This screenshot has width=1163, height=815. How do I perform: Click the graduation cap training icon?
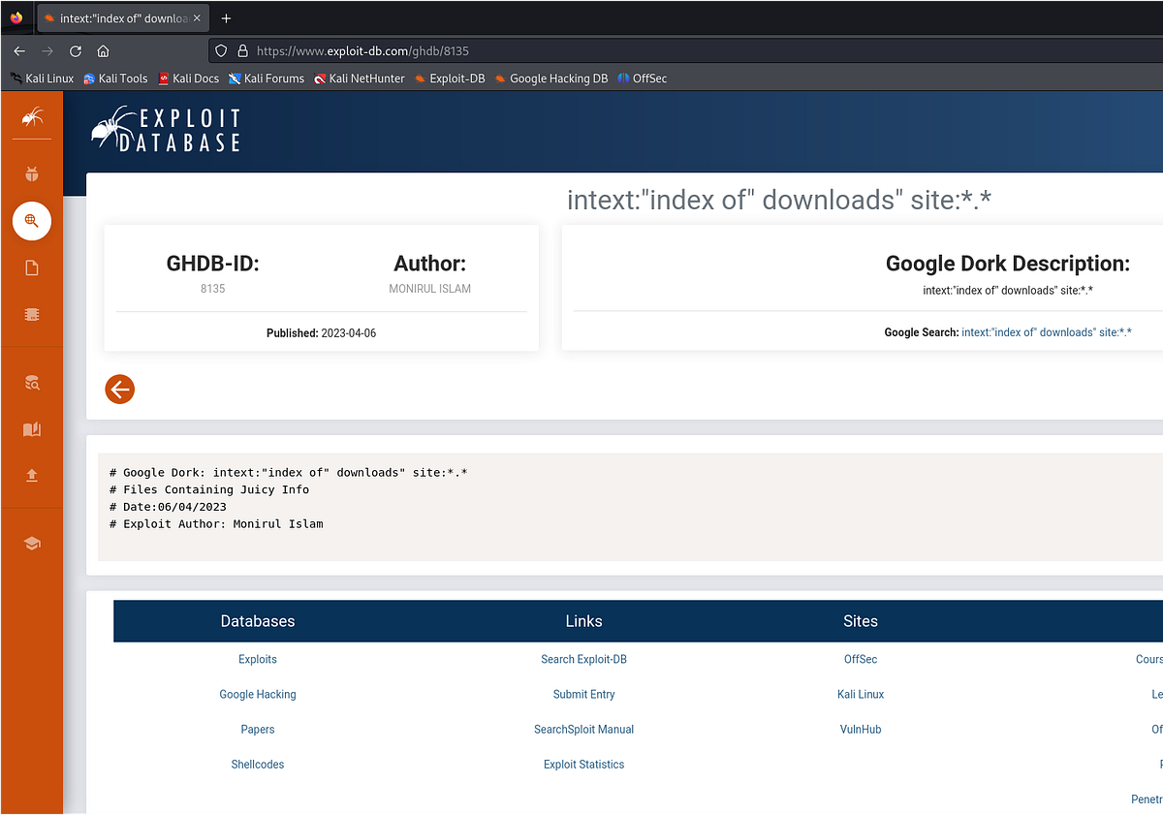pos(32,544)
